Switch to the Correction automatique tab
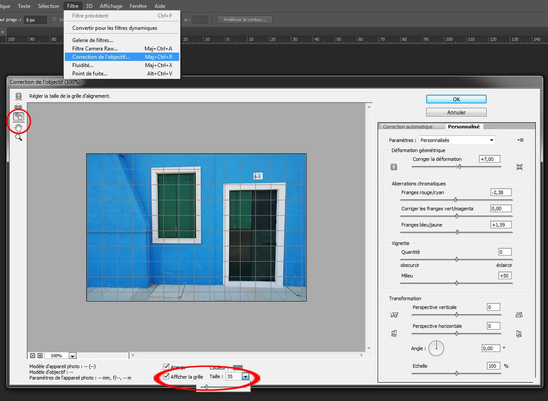The height and width of the screenshot is (401, 548). pyautogui.click(x=407, y=127)
